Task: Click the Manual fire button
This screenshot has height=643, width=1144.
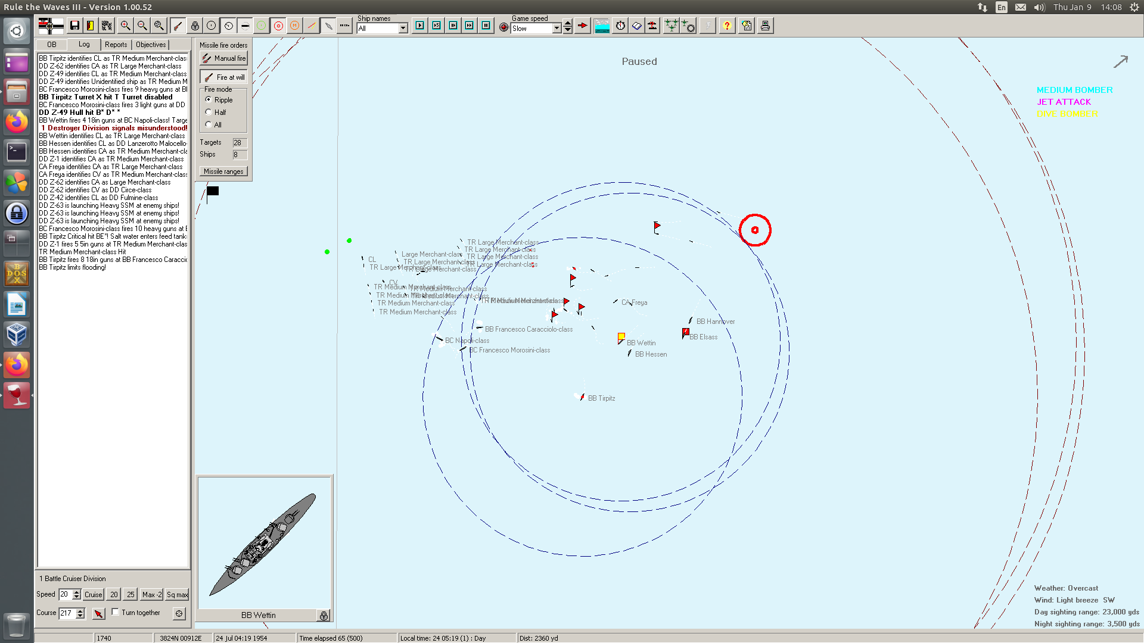Action: click(223, 58)
